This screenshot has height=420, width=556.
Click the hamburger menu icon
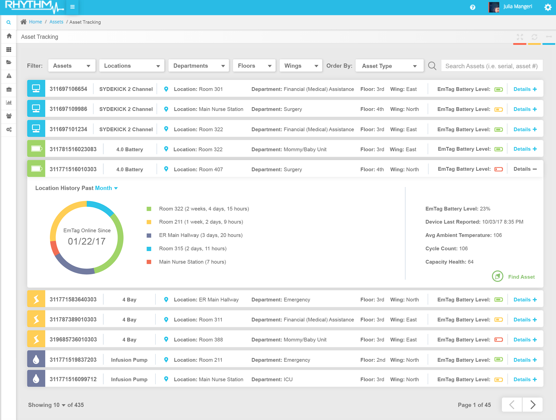[72, 7]
